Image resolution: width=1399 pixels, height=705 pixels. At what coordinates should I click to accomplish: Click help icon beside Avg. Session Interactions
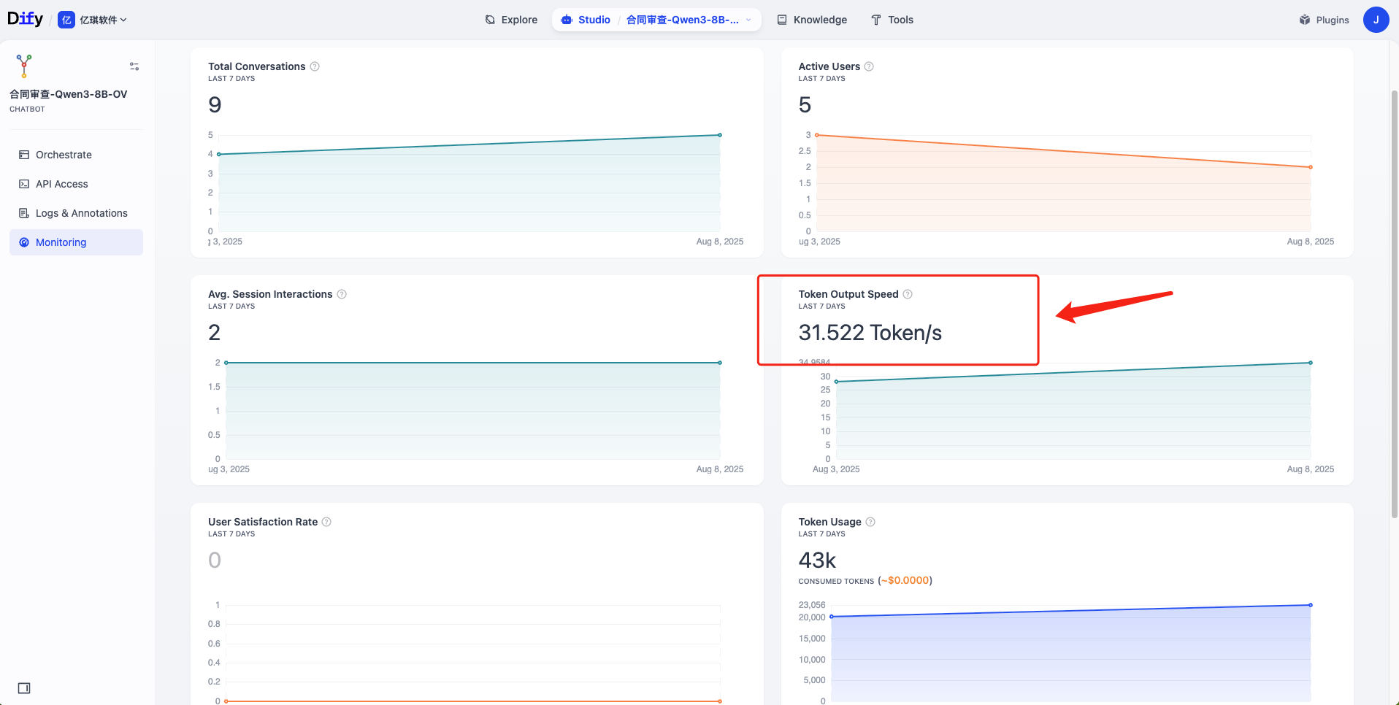[342, 294]
